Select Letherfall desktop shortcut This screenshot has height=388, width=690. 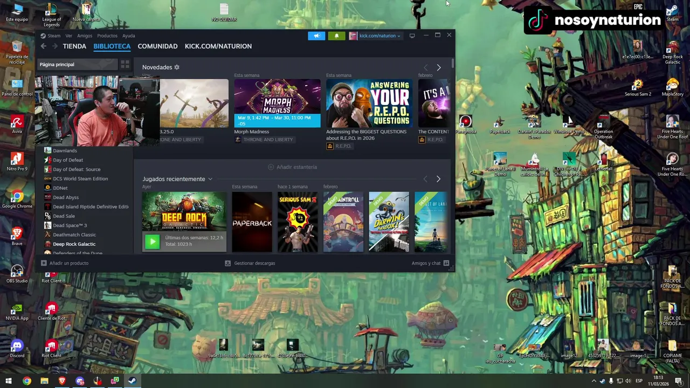point(603,162)
